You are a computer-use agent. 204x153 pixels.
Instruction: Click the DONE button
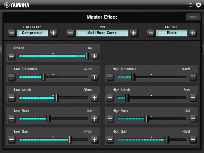(193, 17)
